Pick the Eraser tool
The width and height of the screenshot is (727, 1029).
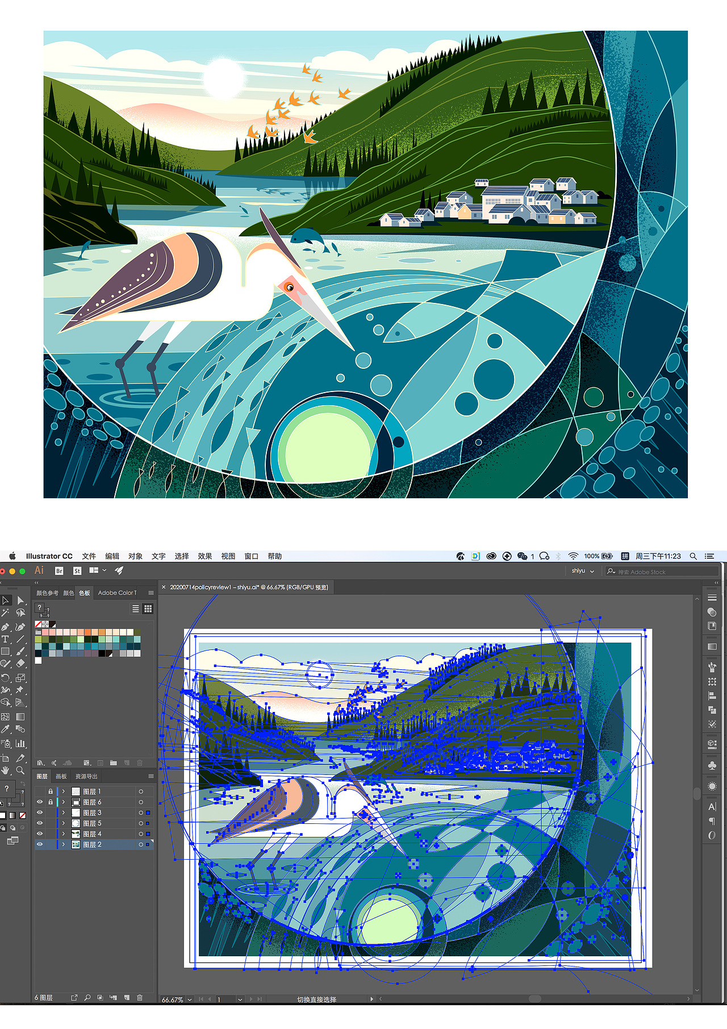click(x=20, y=664)
